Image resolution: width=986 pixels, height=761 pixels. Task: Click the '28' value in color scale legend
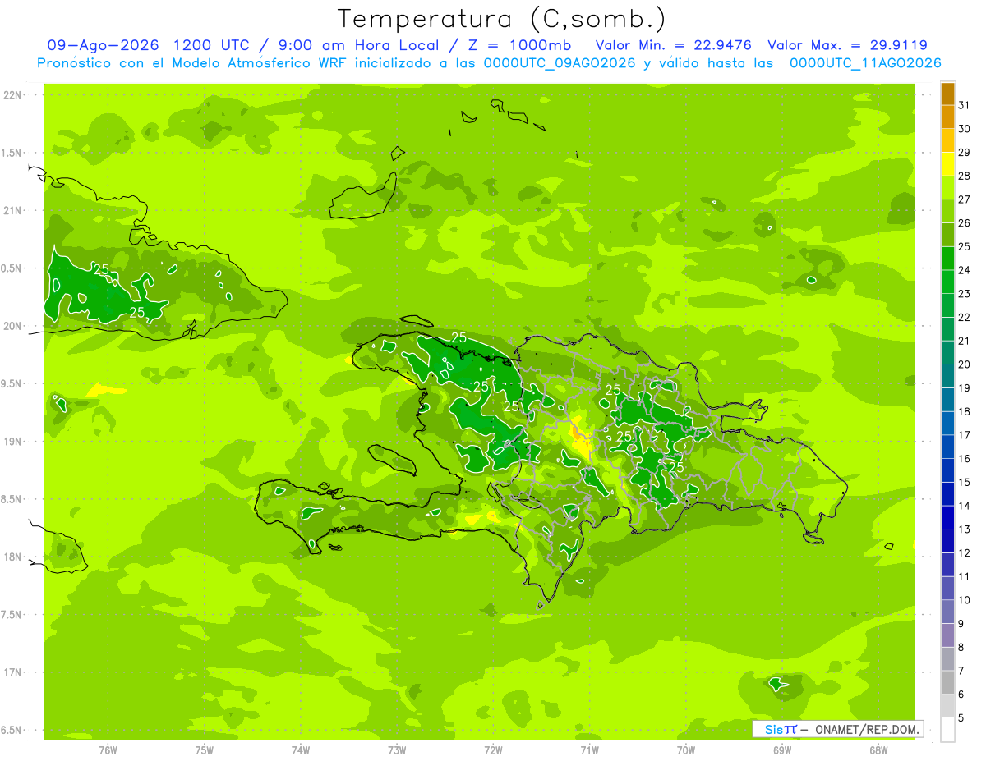pyautogui.click(x=964, y=176)
